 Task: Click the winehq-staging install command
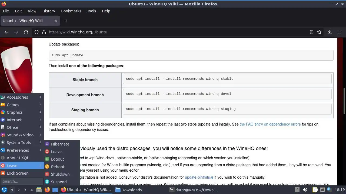227,109
